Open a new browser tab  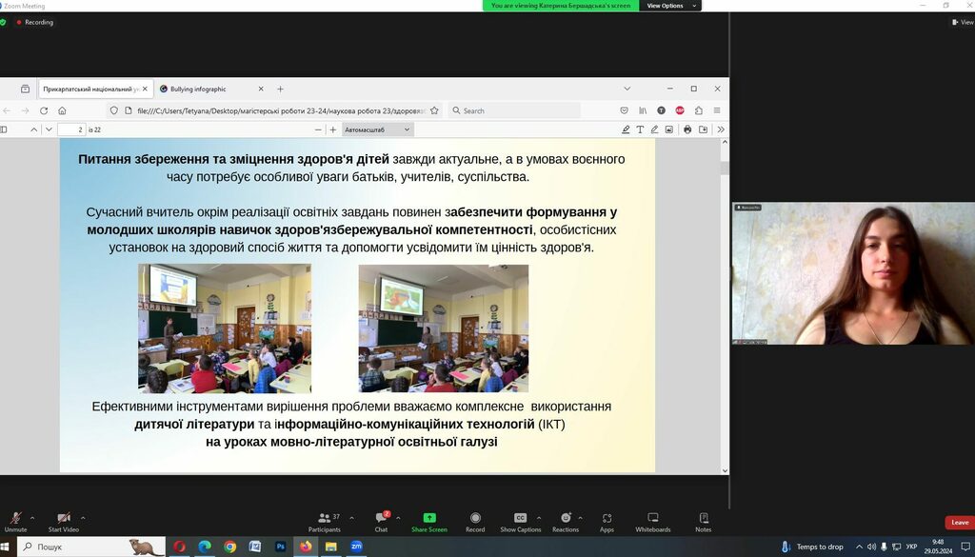coord(280,89)
